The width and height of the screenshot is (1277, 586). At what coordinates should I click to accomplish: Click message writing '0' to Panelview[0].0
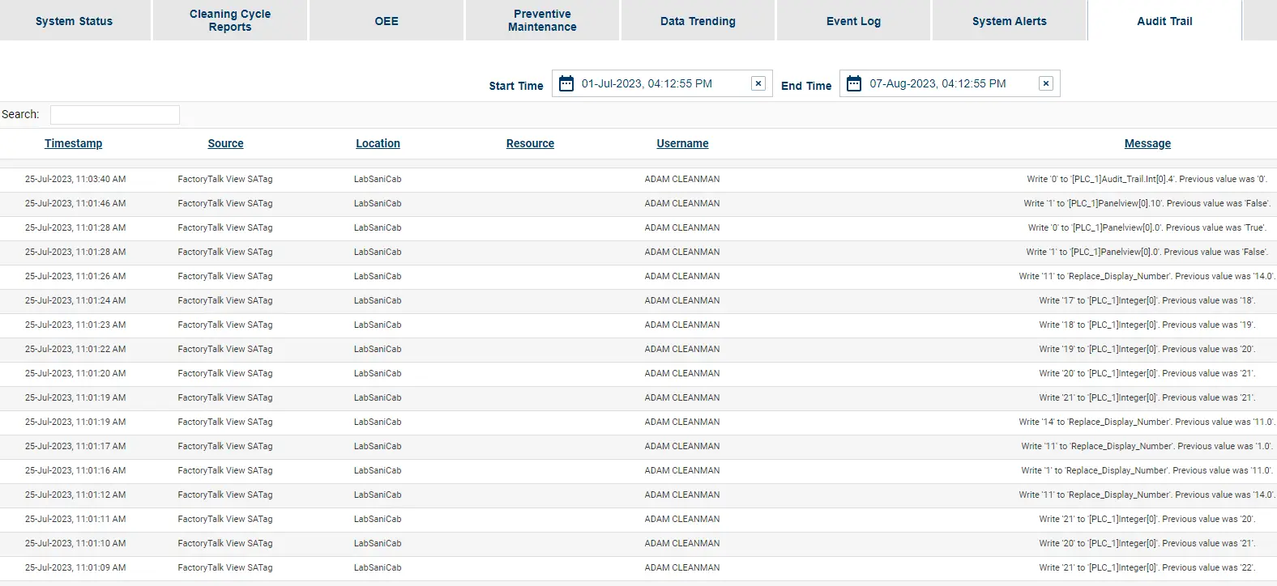tap(1147, 227)
